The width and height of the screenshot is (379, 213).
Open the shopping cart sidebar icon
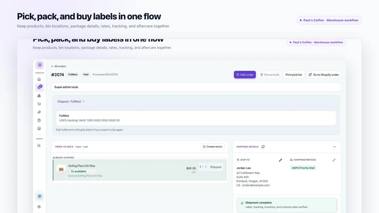[x=39, y=104]
